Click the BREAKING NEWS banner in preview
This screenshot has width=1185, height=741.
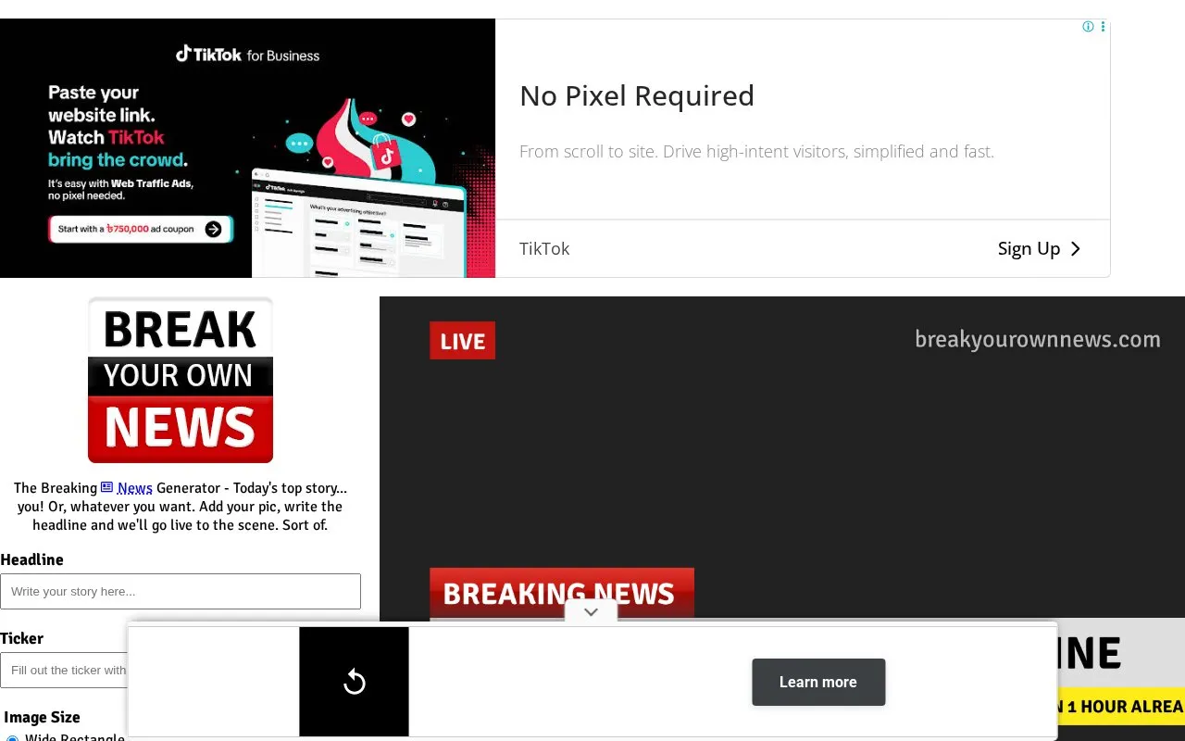562,593
